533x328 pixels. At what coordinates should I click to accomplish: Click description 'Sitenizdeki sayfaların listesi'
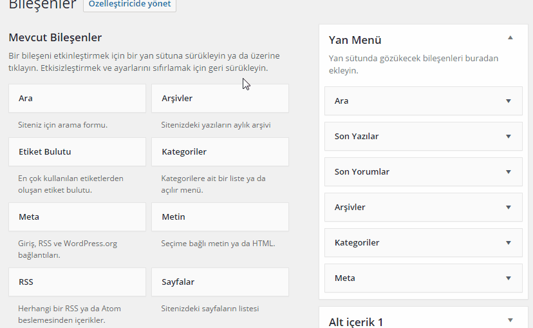[x=210, y=309]
